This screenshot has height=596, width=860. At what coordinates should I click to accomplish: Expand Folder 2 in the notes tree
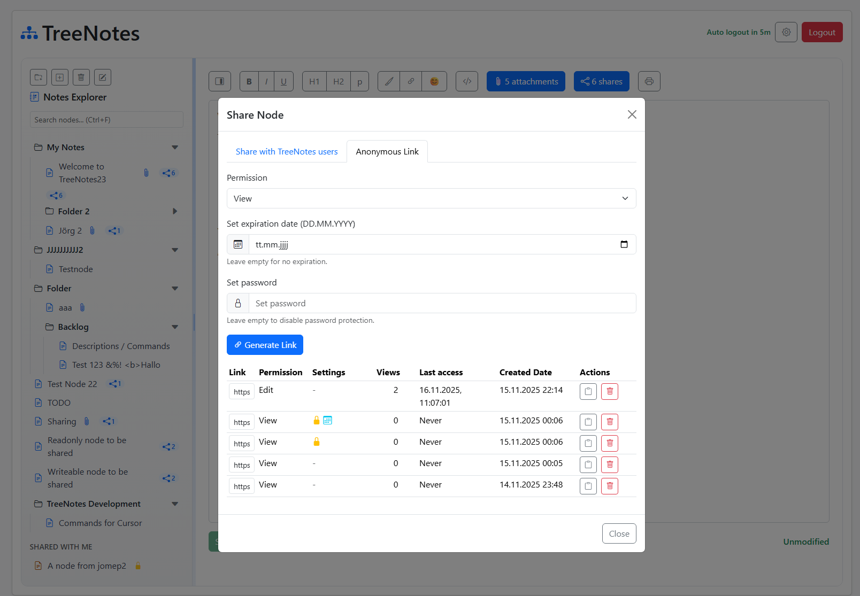click(x=175, y=211)
